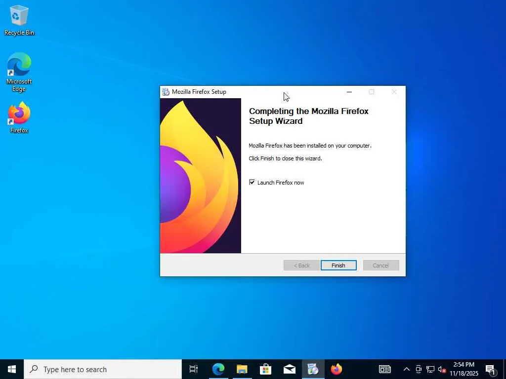The height and width of the screenshot is (379, 506).
Task: Click the Firefox icon in the taskbar
Action: pos(337,369)
